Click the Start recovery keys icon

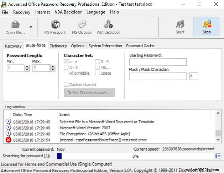coord(180,24)
